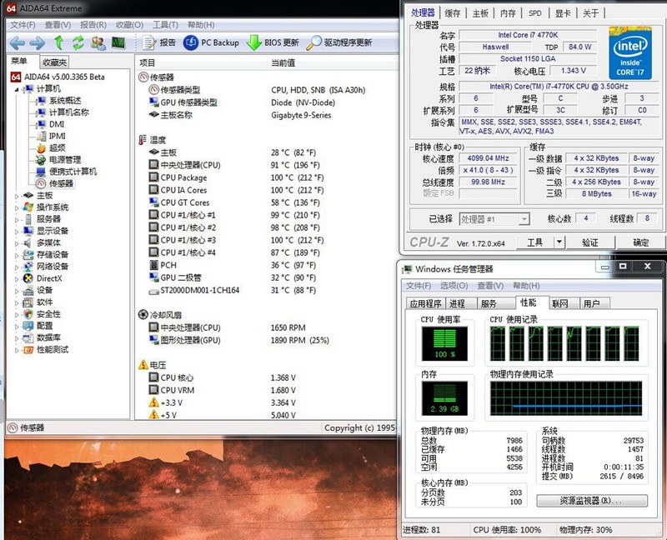
Task: Click the Back arrow in AIDA64 toolbar
Action: coord(17,42)
